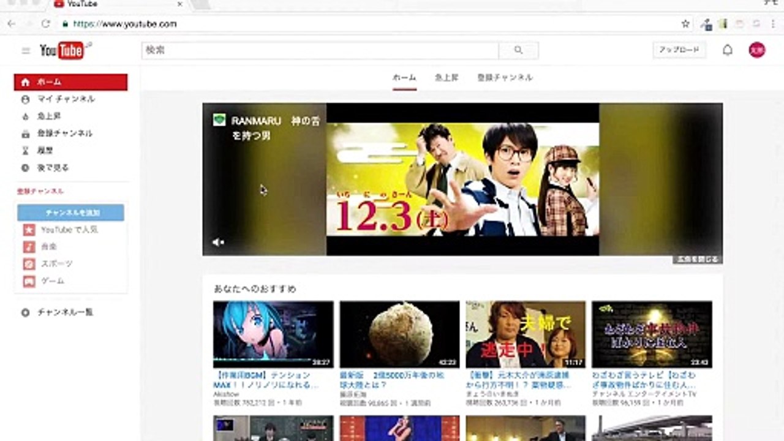The width and height of the screenshot is (784, 441).
Task: Click the browser back arrow
Action: tap(12, 24)
